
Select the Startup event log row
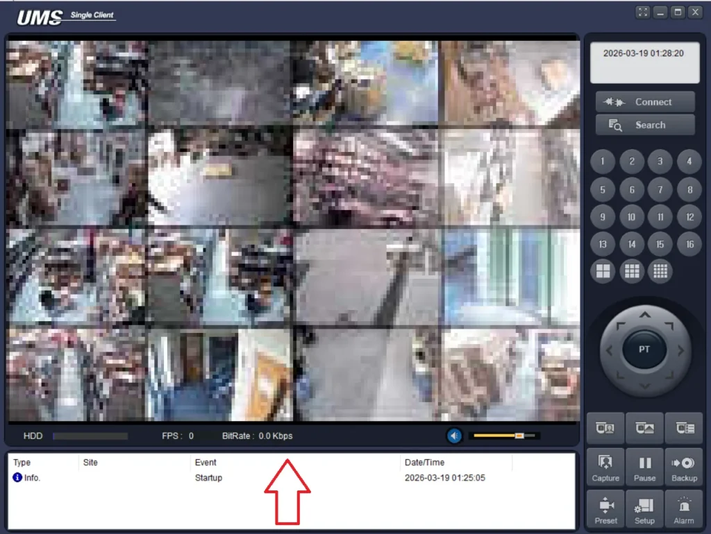[x=208, y=478]
